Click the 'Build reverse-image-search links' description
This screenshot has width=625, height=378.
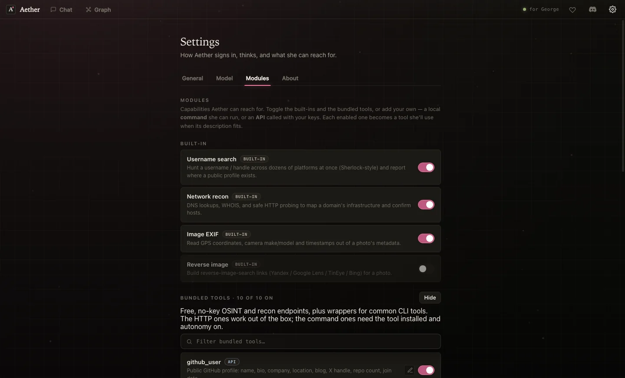click(289, 273)
